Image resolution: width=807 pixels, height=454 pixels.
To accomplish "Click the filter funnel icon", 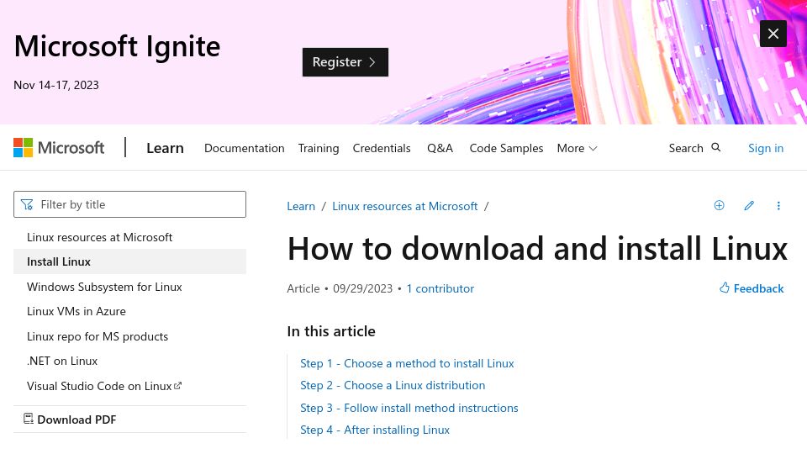I will (27, 205).
